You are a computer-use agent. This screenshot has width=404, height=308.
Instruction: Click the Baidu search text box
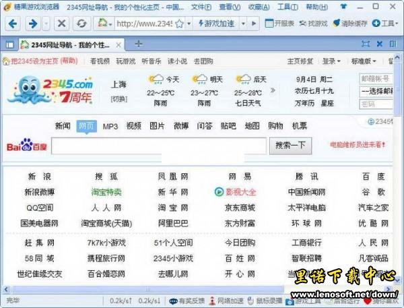point(159,146)
